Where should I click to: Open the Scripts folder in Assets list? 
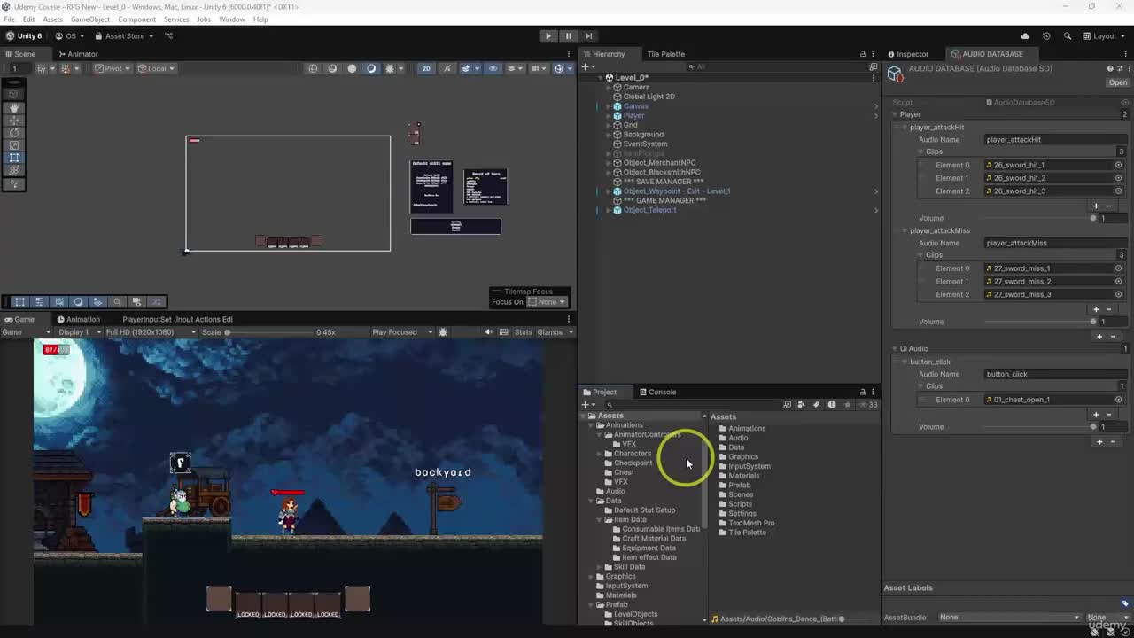[x=740, y=504]
